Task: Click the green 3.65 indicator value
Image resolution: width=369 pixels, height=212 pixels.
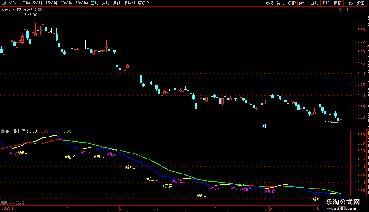Action: (x=67, y=132)
